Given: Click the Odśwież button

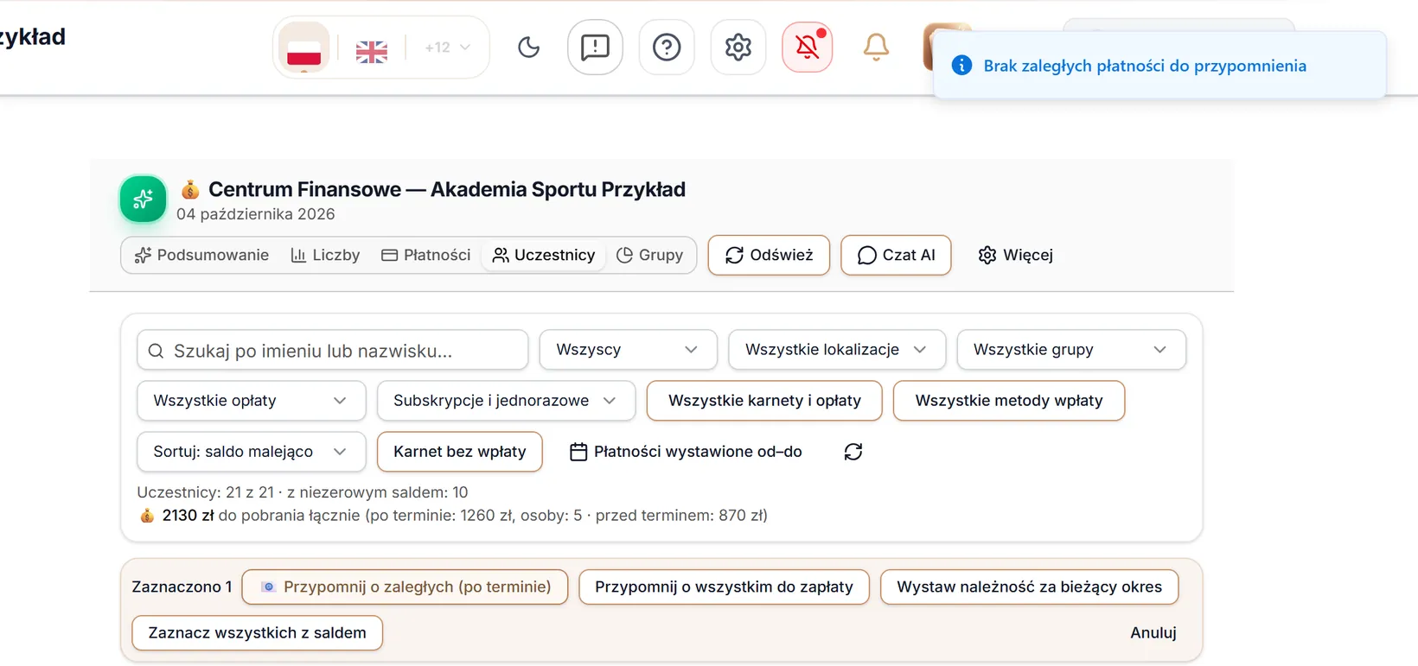Looking at the screenshot, I should [769, 255].
